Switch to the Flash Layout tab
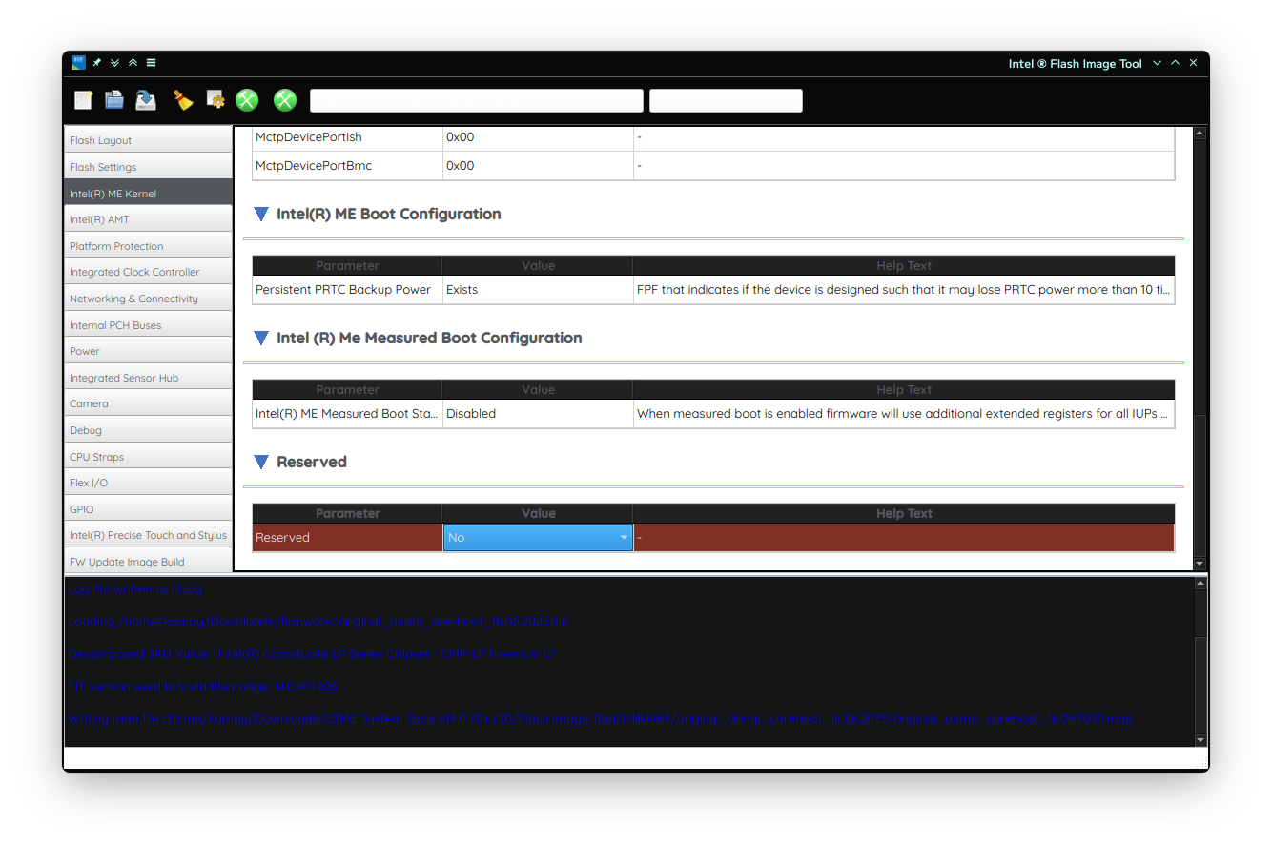 tap(148, 140)
